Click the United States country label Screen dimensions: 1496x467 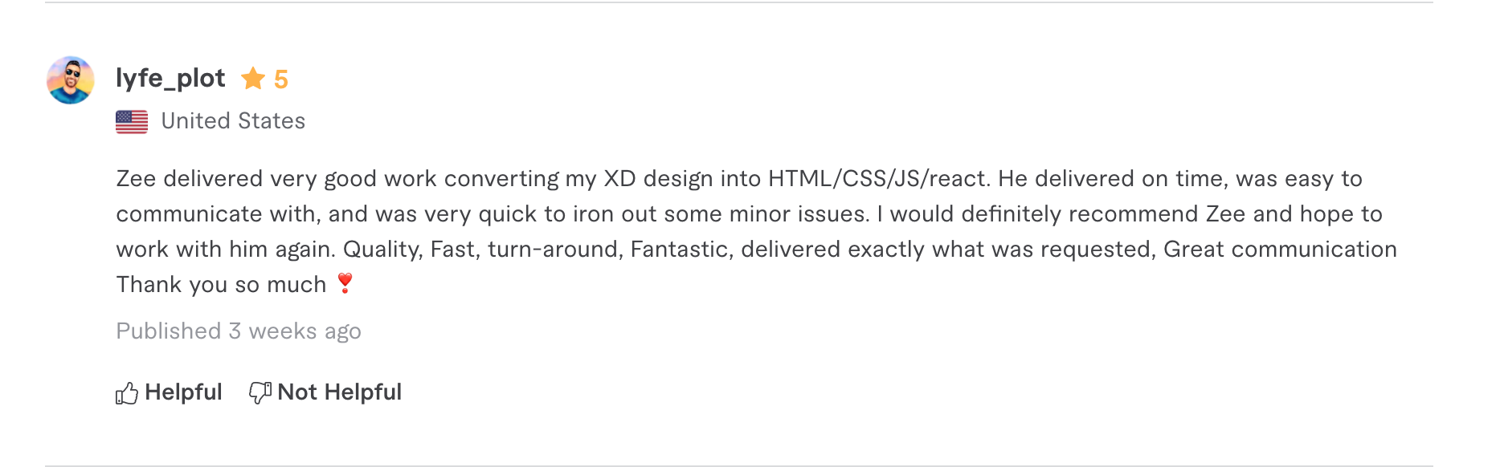pyautogui.click(x=233, y=121)
